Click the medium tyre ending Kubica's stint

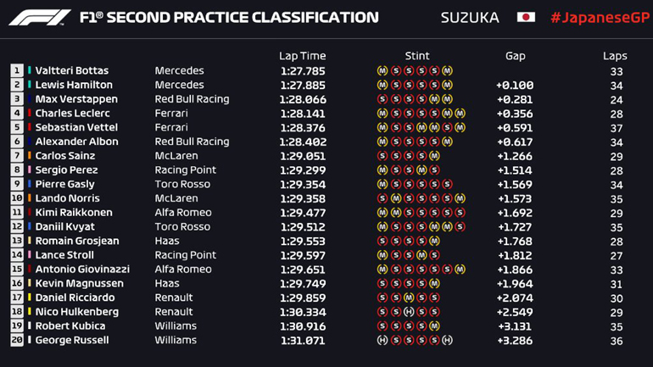(434, 326)
